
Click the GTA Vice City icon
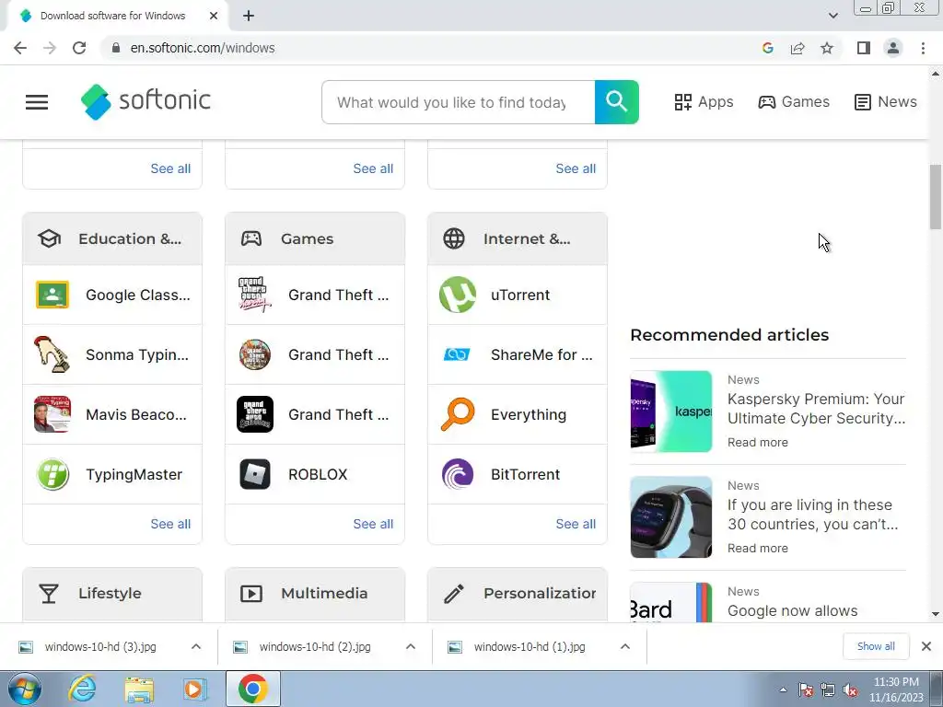click(x=255, y=295)
